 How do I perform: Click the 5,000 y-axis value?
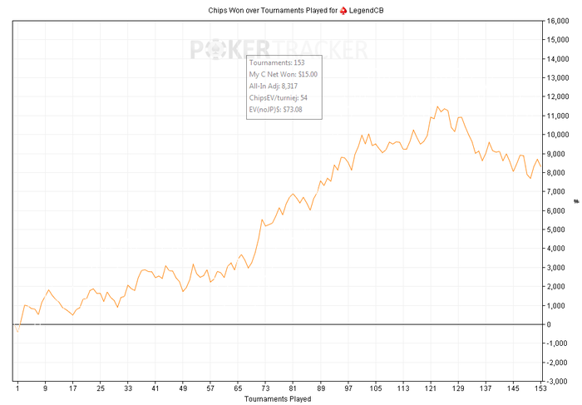pos(556,230)
